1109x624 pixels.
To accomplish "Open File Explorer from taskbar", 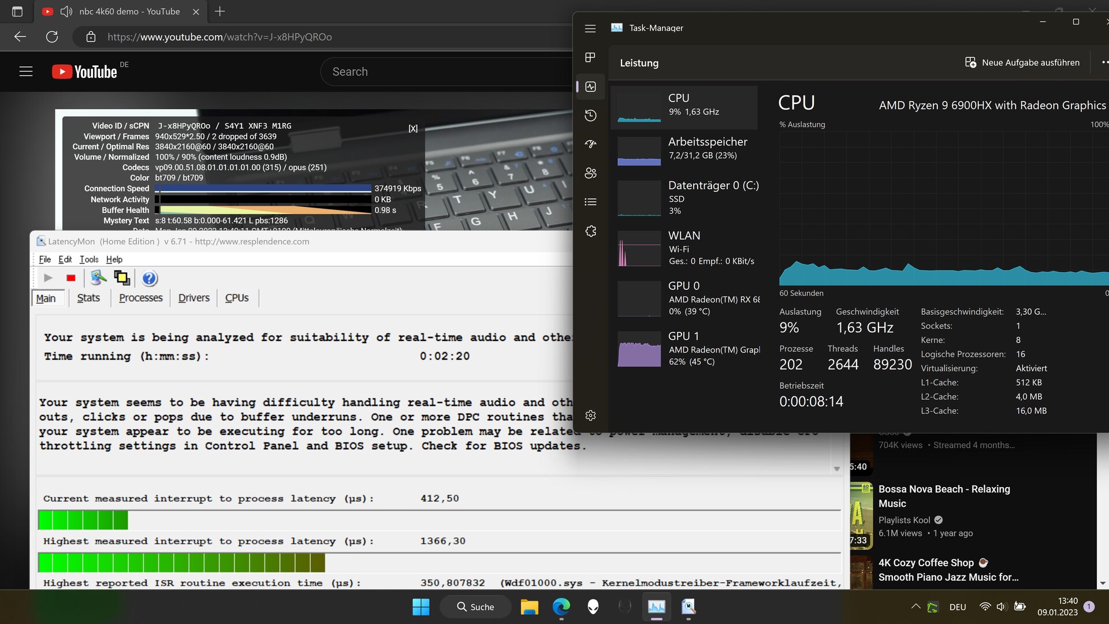I will [529, 607].
